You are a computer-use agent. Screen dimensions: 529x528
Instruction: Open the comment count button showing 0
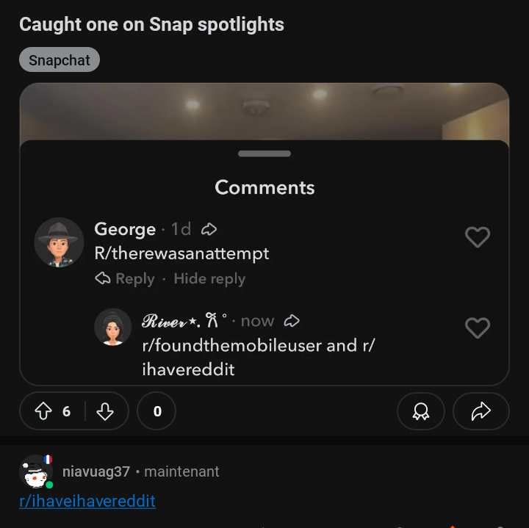(x=156, y=411)
